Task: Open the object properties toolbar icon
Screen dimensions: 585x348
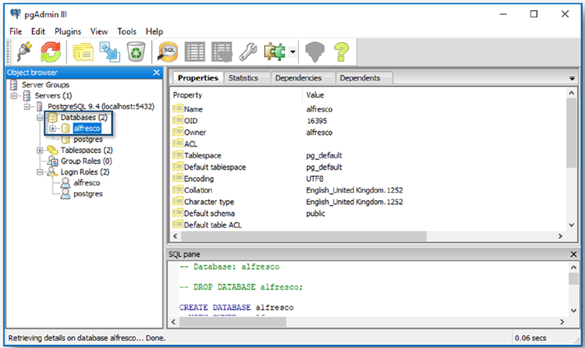Action: (x=83, y=51)
